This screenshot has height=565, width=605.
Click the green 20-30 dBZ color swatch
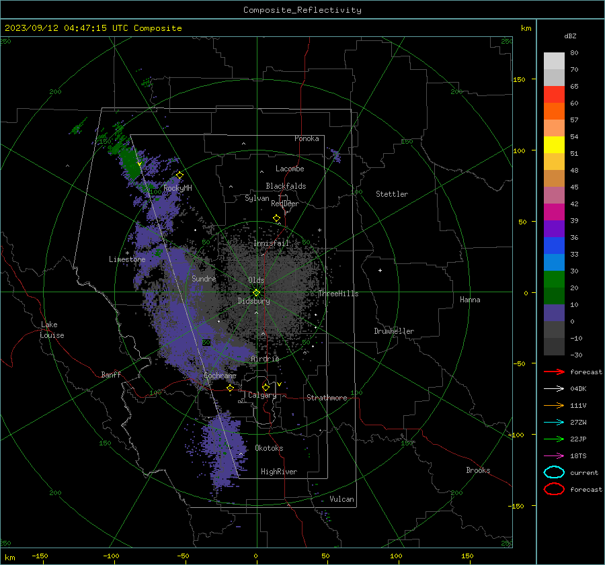point(554,279)
